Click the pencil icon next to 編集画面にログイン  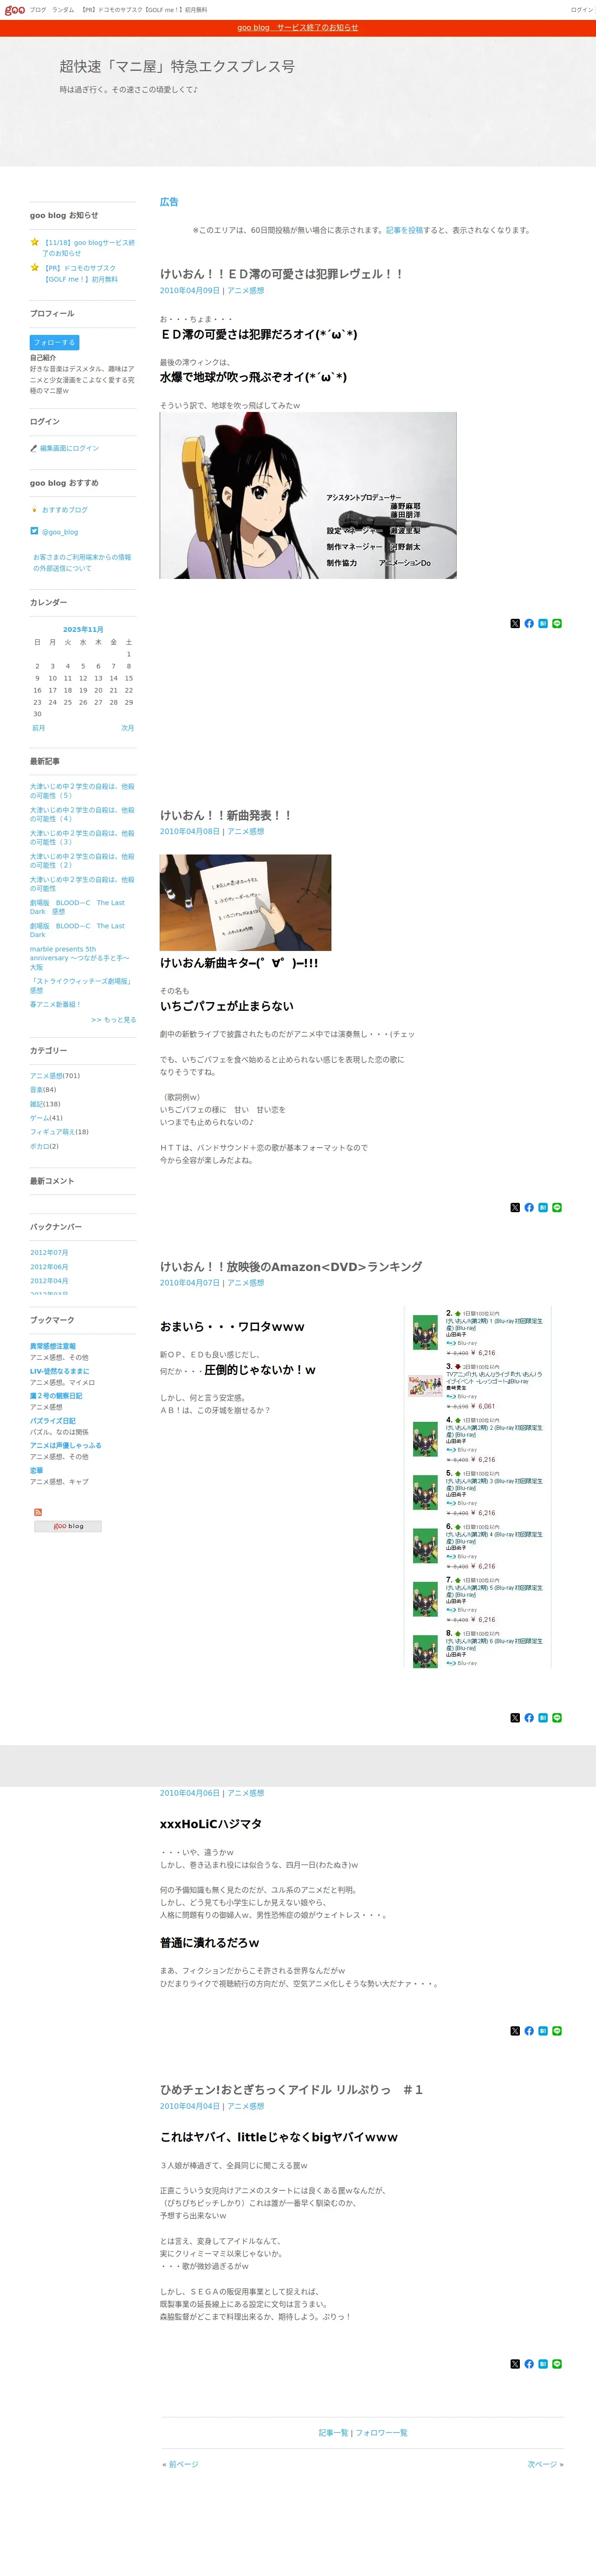pos(34,448)
